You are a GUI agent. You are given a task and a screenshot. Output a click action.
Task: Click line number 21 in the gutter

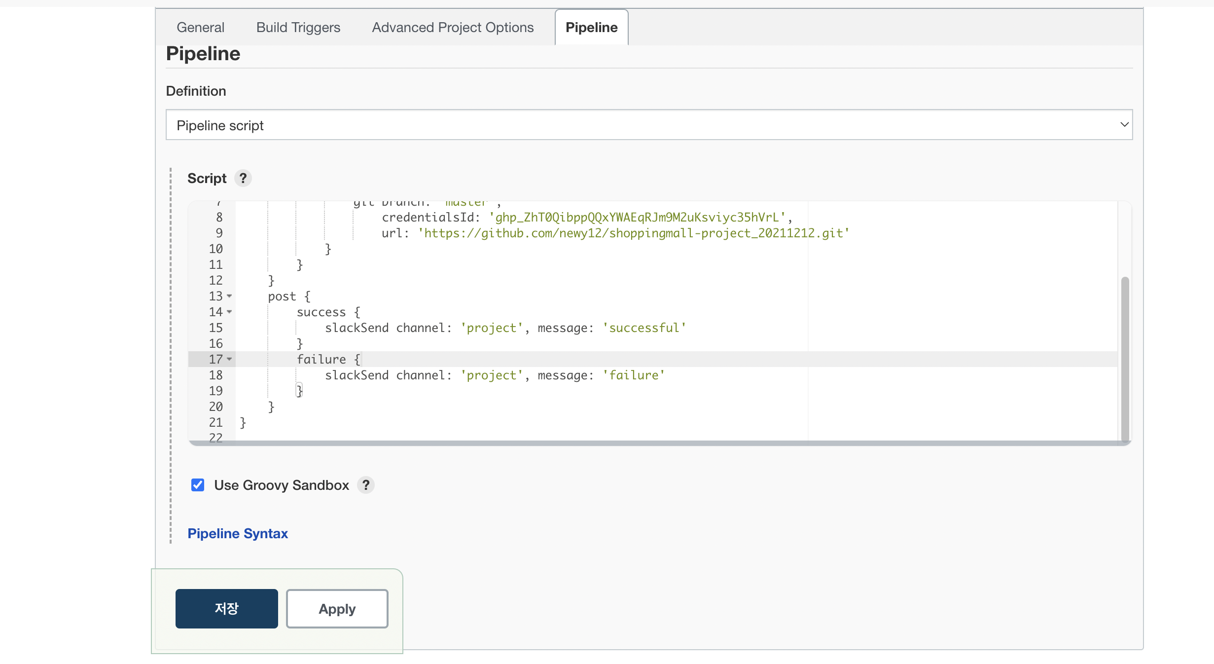click(215, 422)
